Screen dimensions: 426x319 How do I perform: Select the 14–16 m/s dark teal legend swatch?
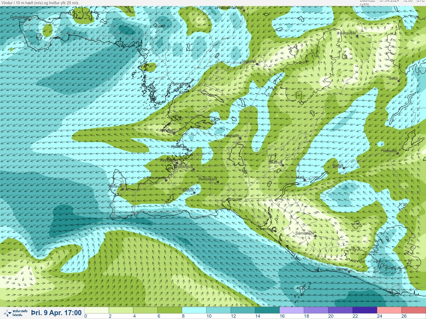pyautogui.click(x=267, y=310)
